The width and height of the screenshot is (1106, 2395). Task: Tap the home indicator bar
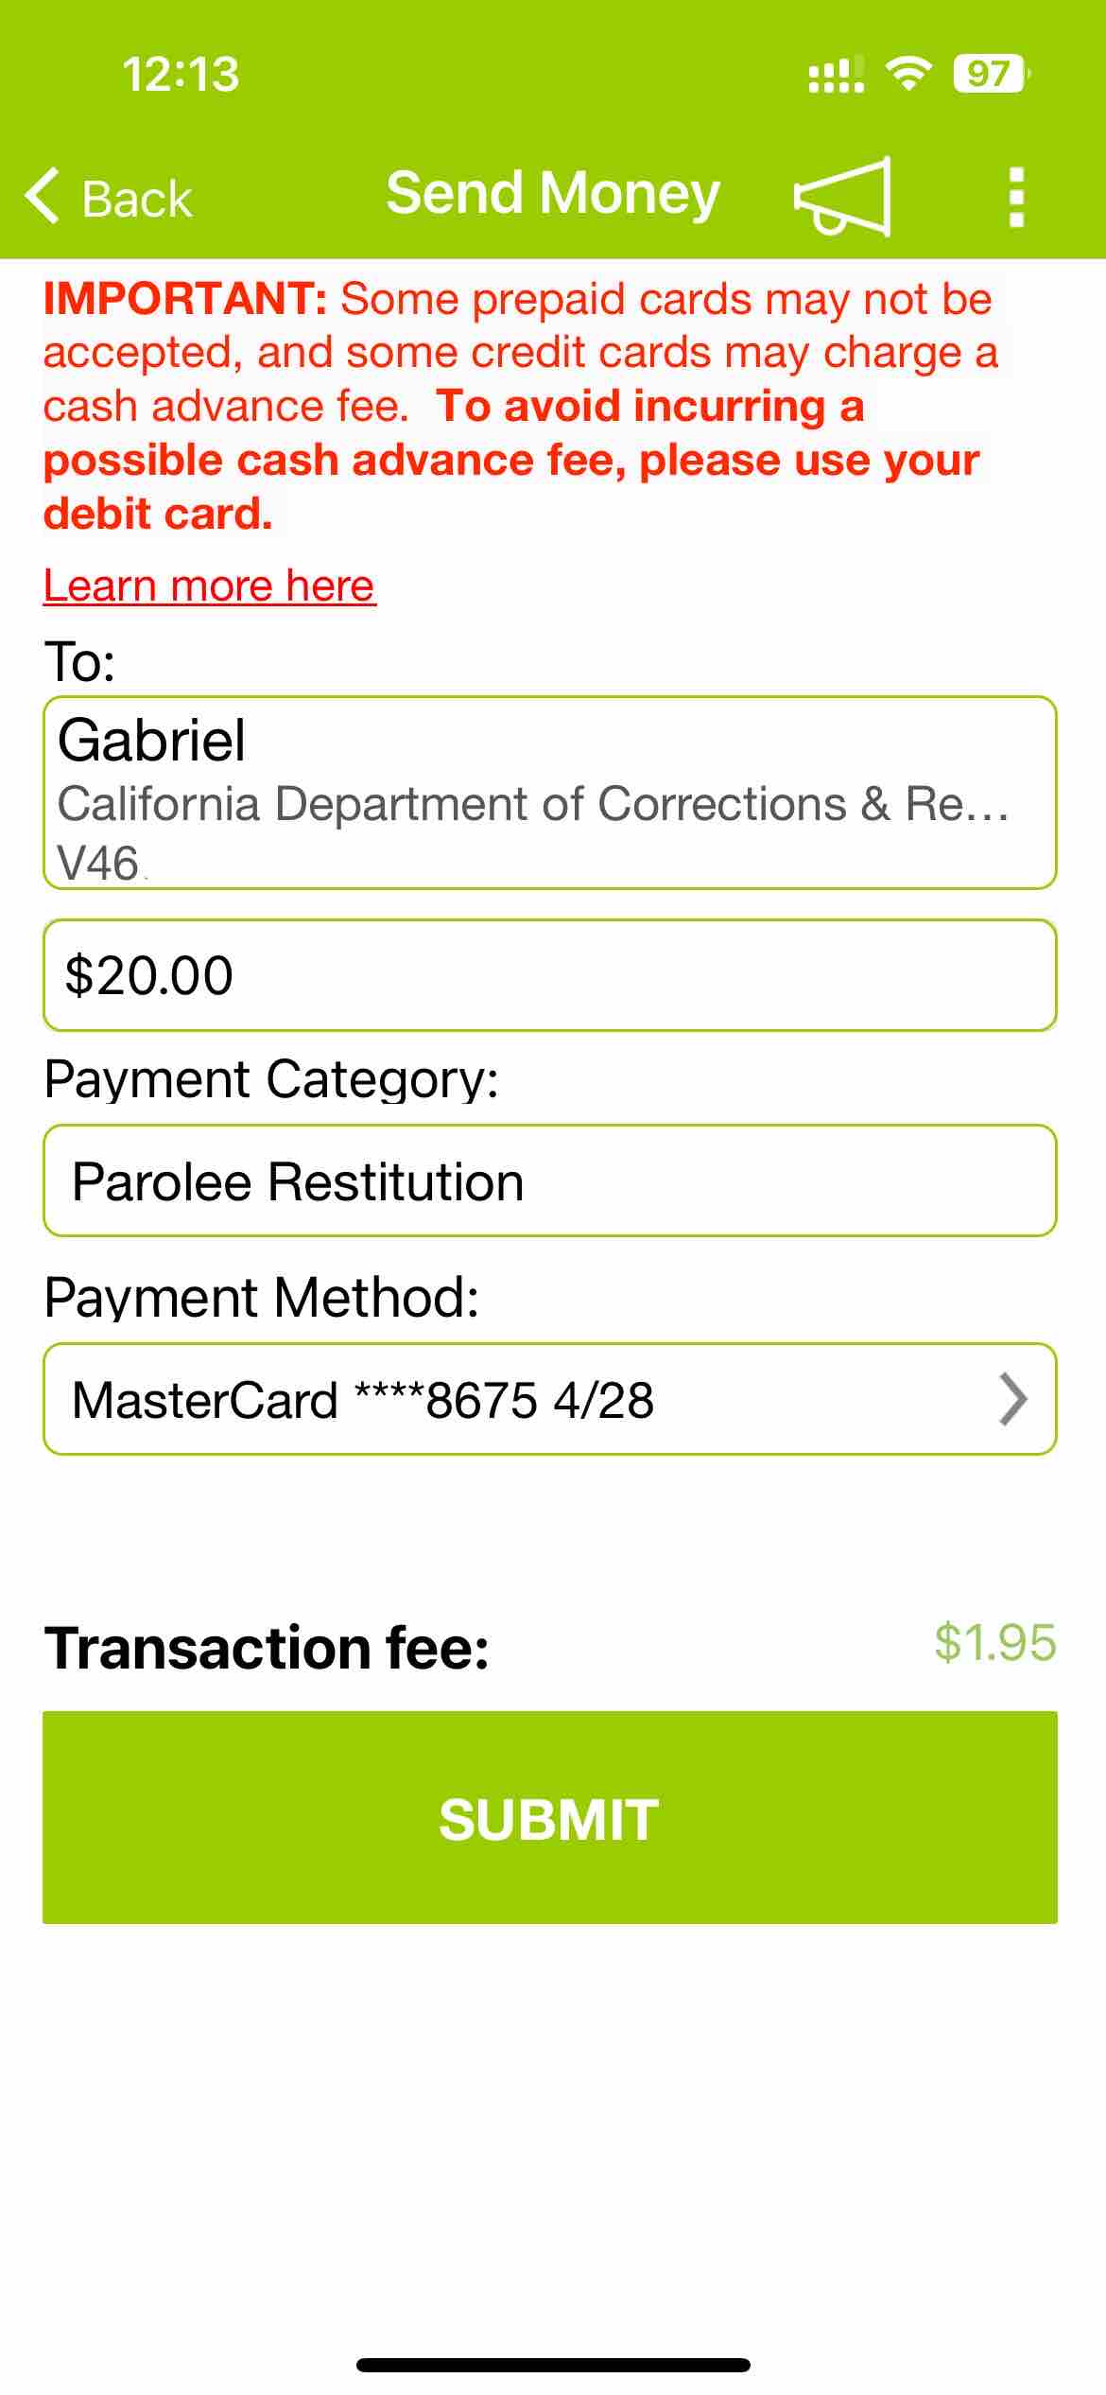tap(553, 2365)
